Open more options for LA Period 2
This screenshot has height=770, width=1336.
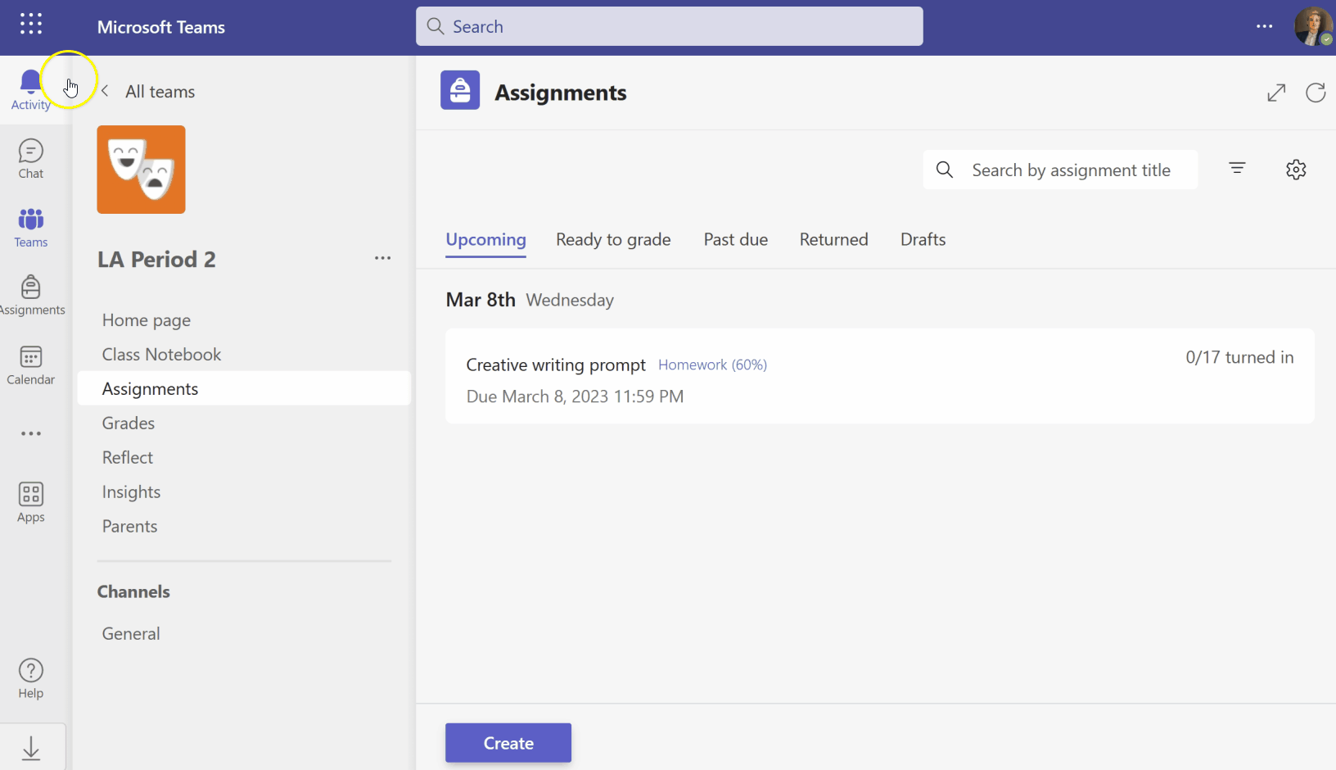(382, 258)
